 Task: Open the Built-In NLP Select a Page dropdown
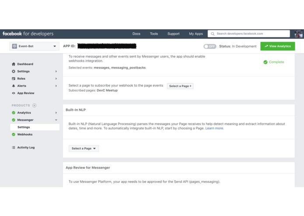pos(84,148)
